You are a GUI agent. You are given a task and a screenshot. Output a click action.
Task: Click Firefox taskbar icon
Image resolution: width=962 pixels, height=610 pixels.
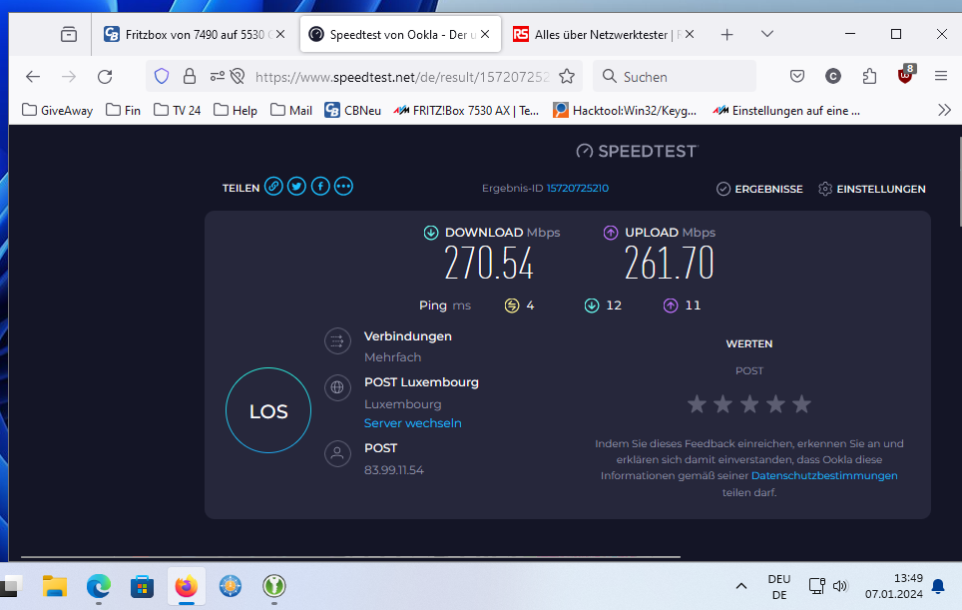click(x=187, y=587)
